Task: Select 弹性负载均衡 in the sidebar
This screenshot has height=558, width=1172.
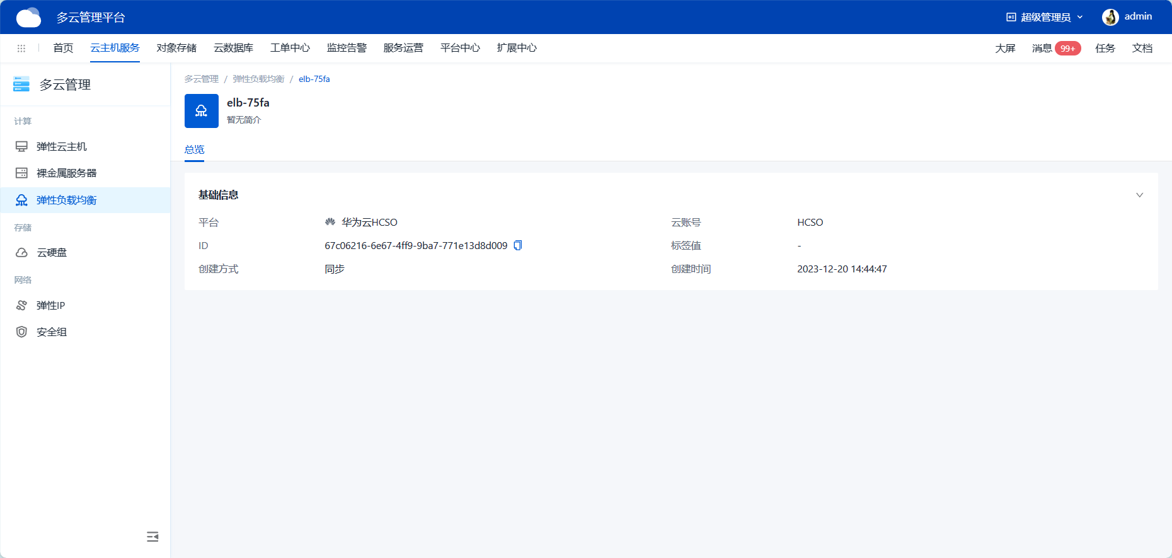Action: tap(85, 200)
